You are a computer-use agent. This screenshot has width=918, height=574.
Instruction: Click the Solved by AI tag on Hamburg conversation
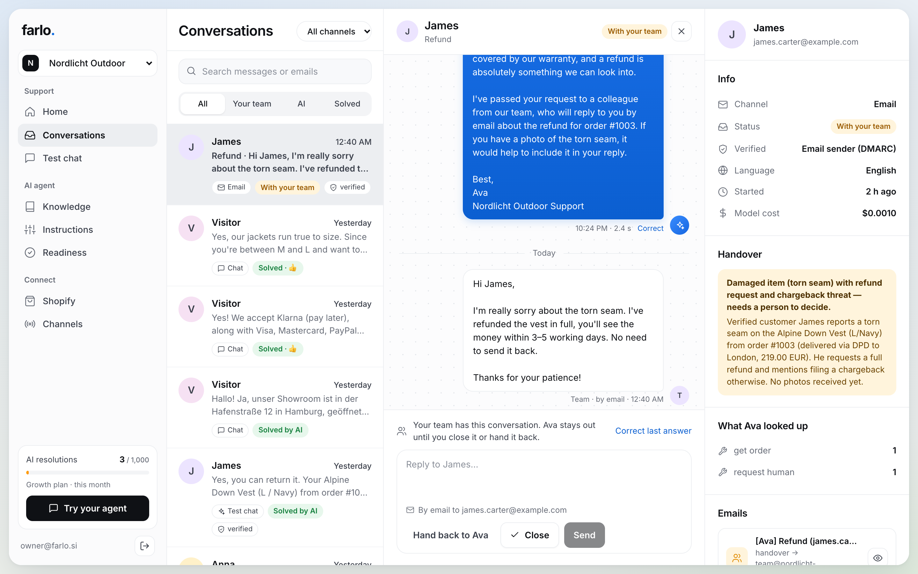point(280,430)
